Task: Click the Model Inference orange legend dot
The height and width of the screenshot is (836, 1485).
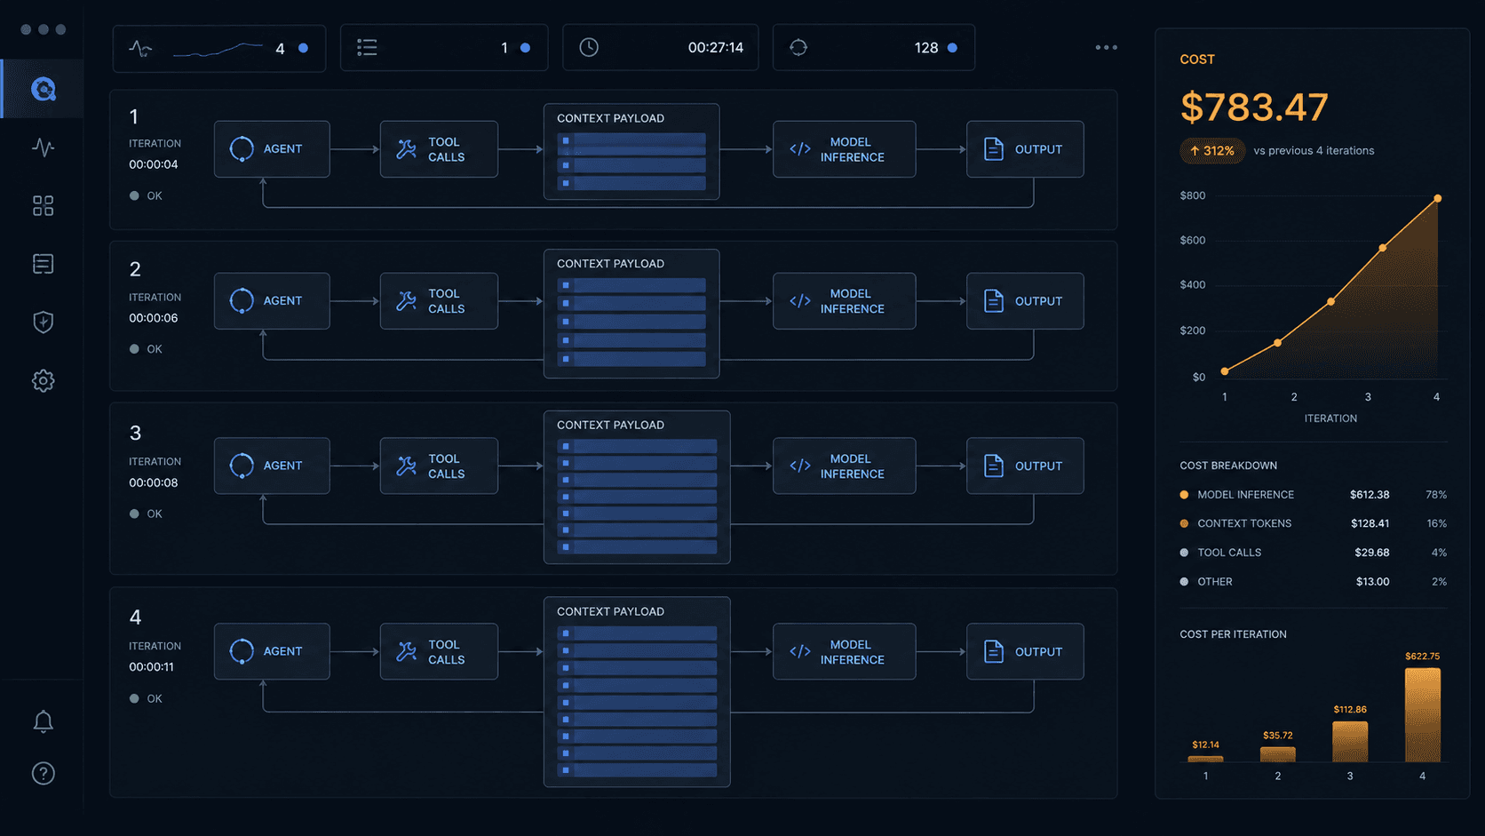Action: pos(1184,495)
